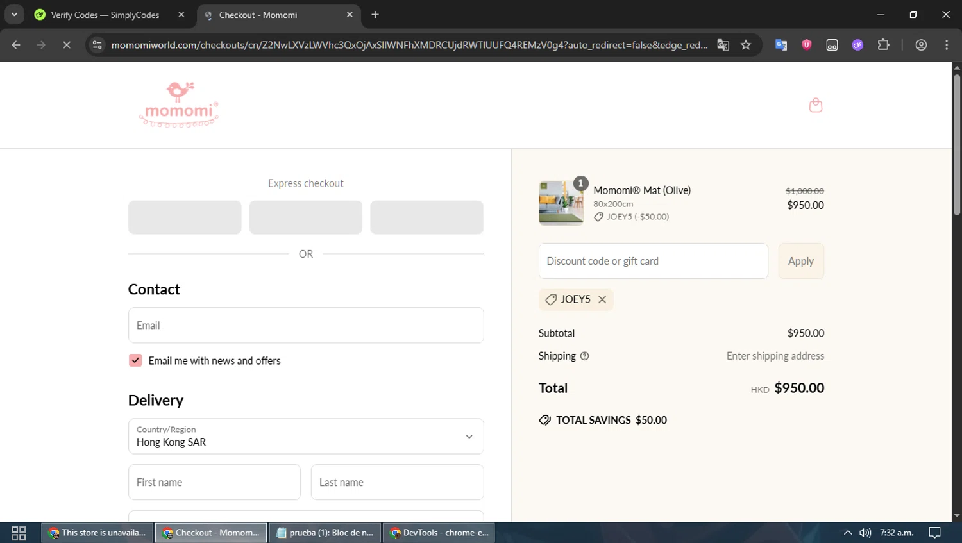Image resolution: width=962 pixels, height=543 pixels.
Task: Click the Apply discount button
Action: 801,261
